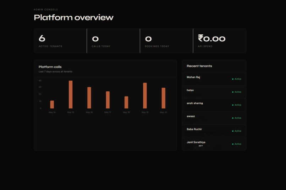
Task: Click the May 18 chart bar
Action: point(126,102)
